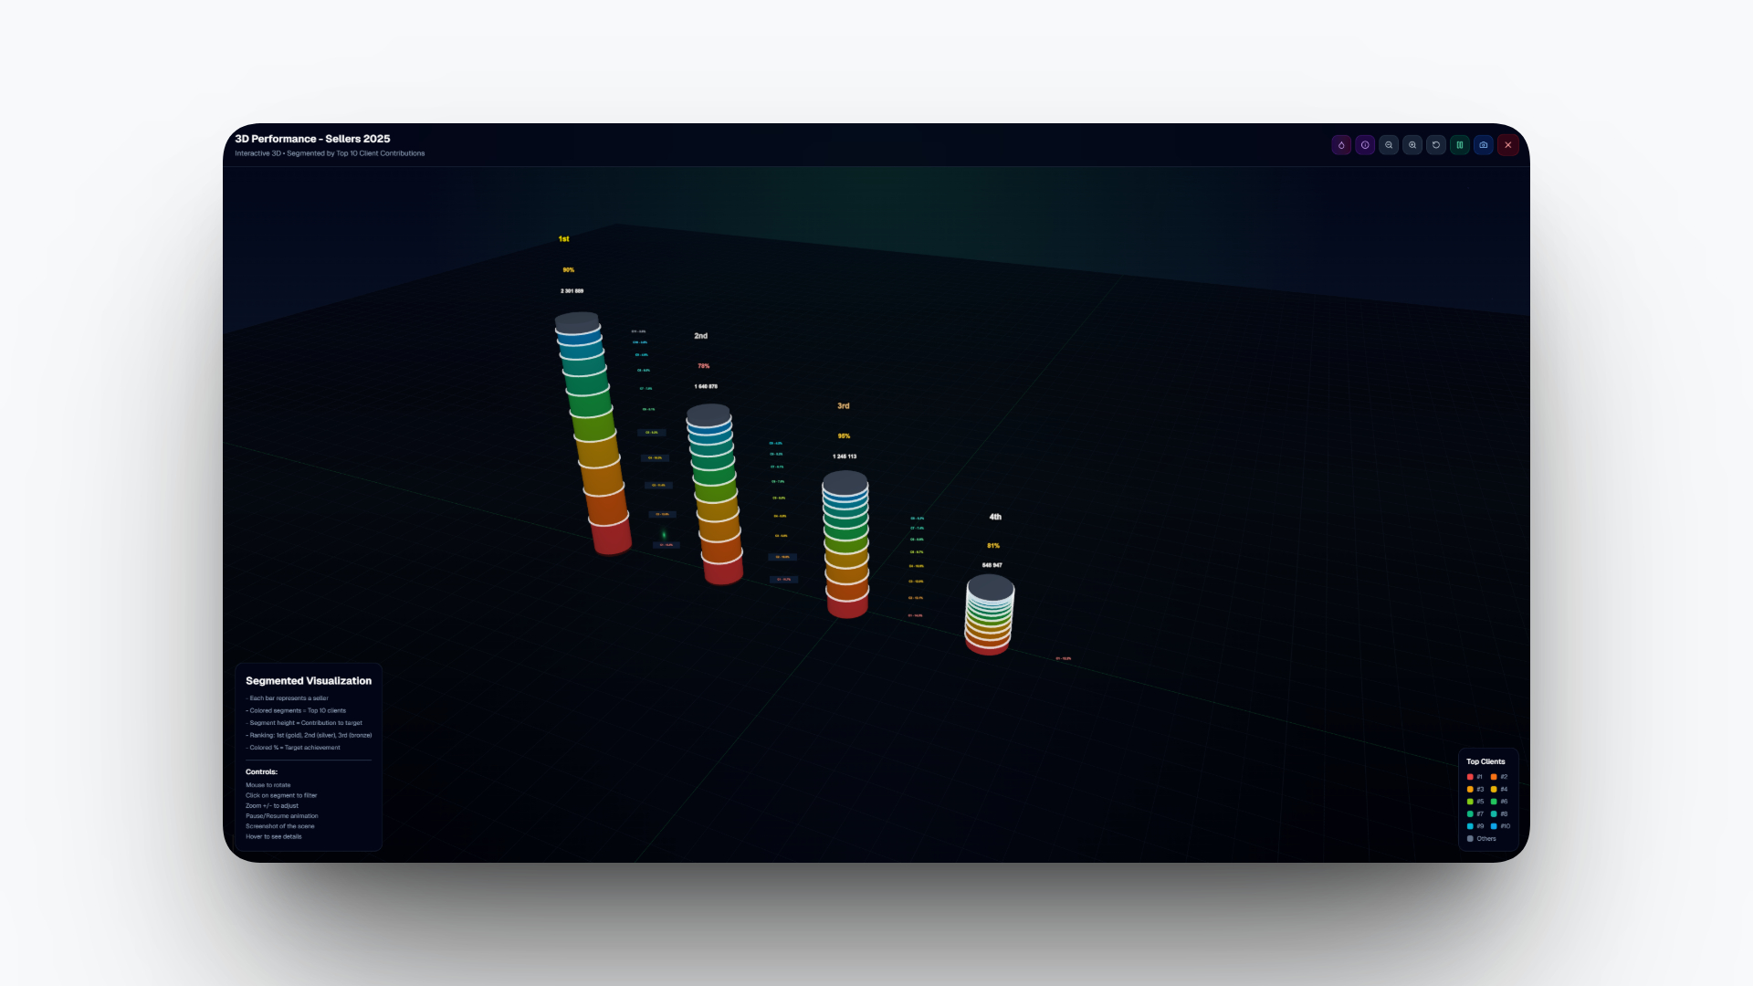
Task: Click the green #6 client legend swatch
Action: 1494,802
